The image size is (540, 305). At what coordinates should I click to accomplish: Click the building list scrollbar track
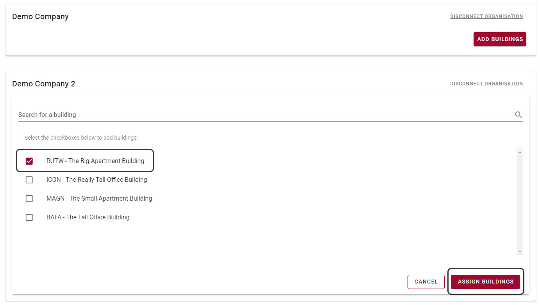tap(520, 201)
